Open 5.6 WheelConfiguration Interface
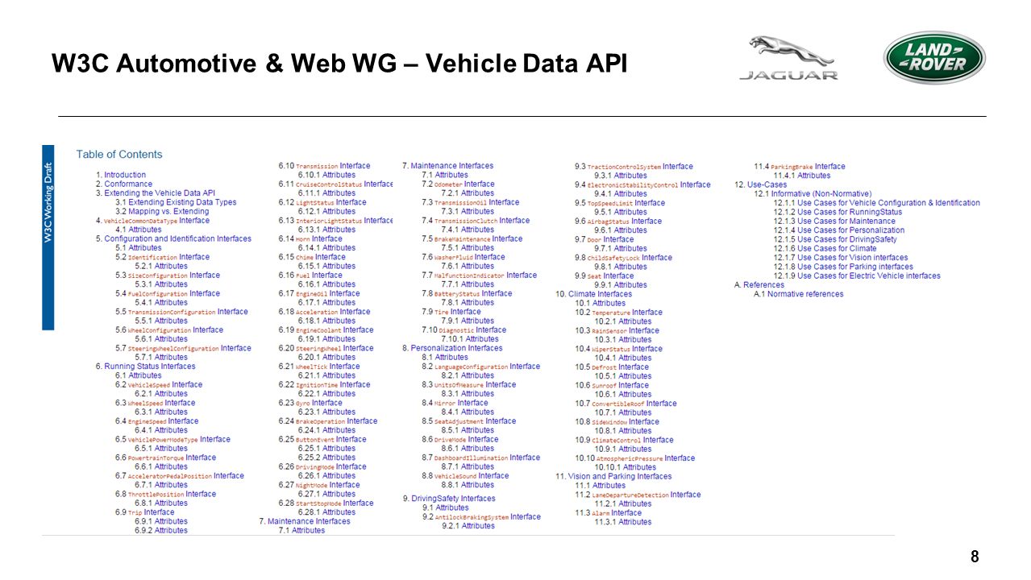Viewport: 1031px width, 580px height. (169, 330)
